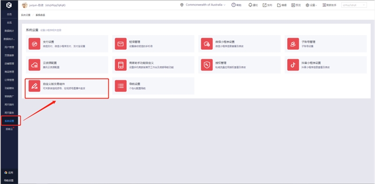Click the junjun user avatar
This screenshot has height=184, width=375.
(25, 5)
